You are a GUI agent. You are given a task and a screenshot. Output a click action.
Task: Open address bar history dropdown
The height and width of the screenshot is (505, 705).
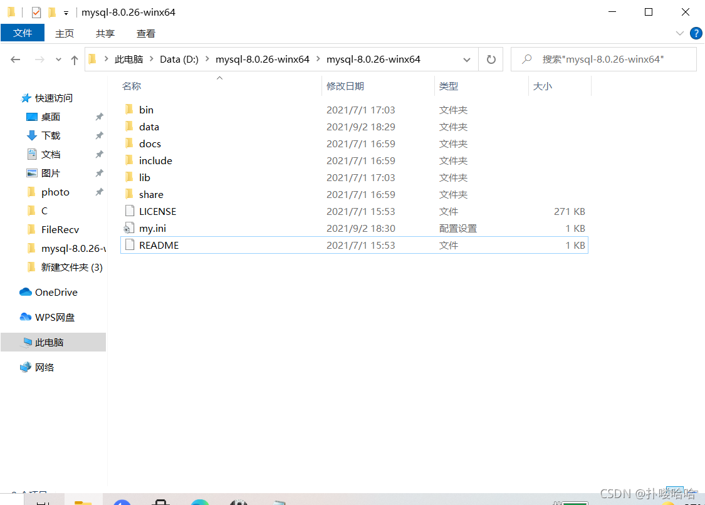tap(467, 60)
